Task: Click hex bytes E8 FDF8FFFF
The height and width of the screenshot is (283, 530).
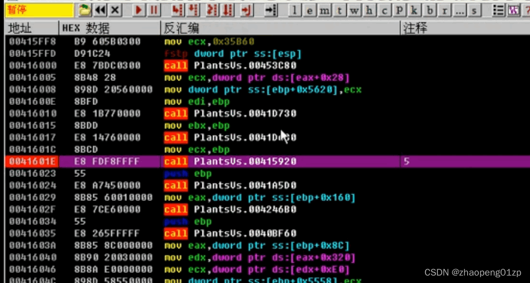Action: 107,161
